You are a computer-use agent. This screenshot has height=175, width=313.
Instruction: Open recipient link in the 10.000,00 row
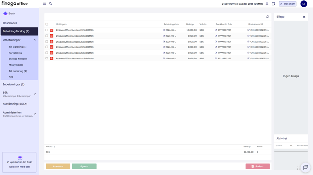[75, 30]
